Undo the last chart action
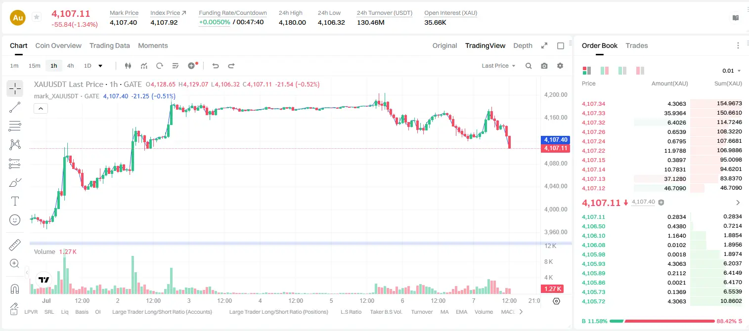 [x=215, y=66]
